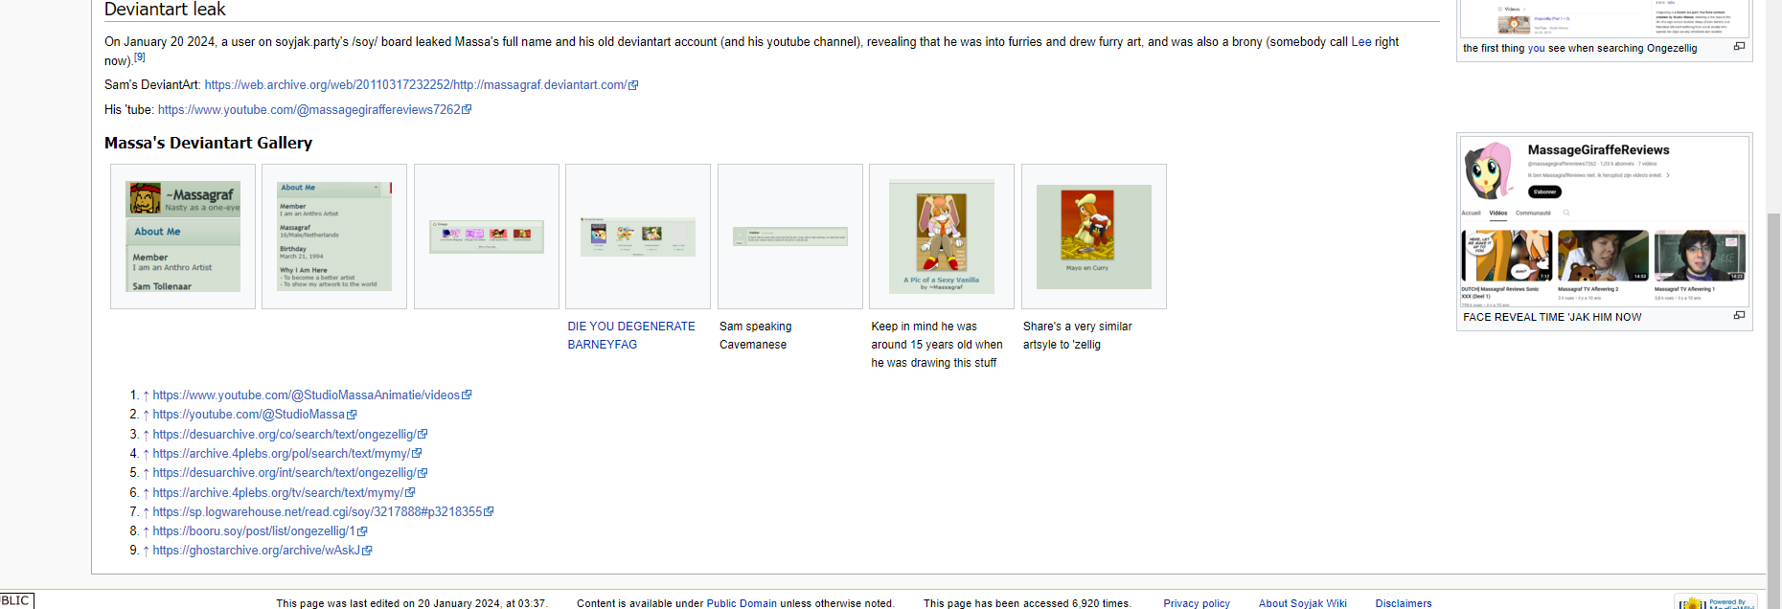
Task: Open the 'Mayo en Curry' gallery thumbnail
Action: pos(1093,237)
